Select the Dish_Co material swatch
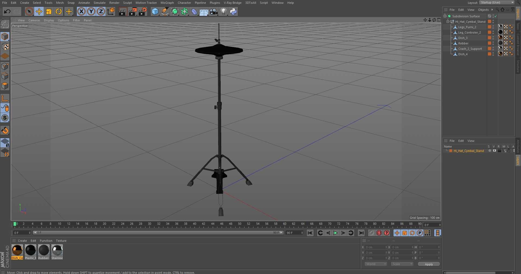Screen dimensions: 521x274 tap(17, 252)
